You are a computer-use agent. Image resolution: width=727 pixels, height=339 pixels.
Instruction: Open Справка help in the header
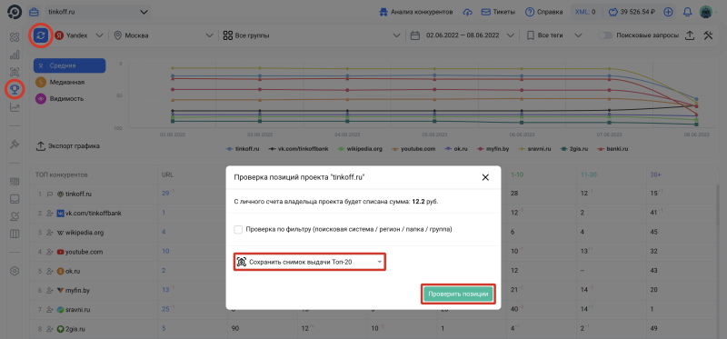point(543,12)
